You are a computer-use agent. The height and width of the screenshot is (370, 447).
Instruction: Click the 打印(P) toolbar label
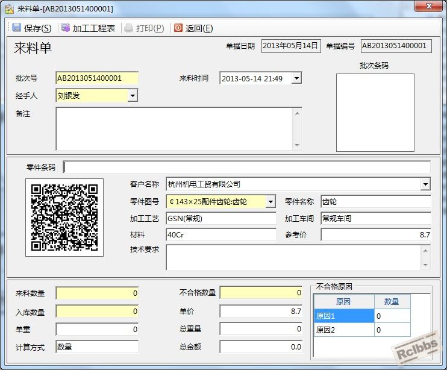coord(149,28)
